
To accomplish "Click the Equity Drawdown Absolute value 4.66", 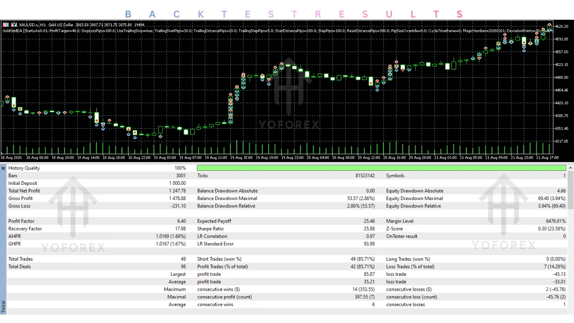I will (561, 191).
